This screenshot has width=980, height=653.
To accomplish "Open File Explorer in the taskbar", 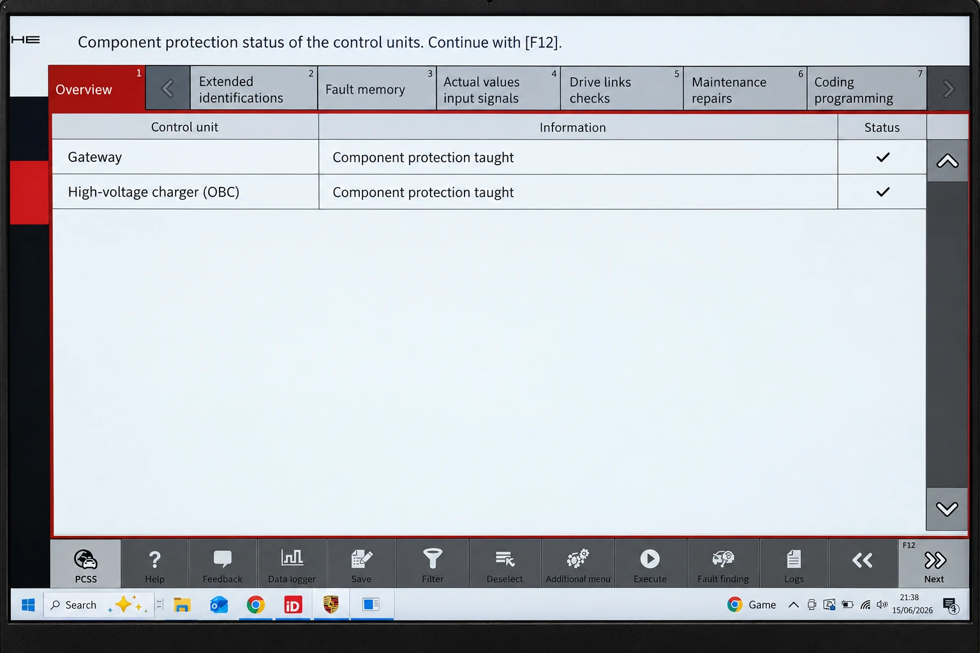I will pos(182,605).
